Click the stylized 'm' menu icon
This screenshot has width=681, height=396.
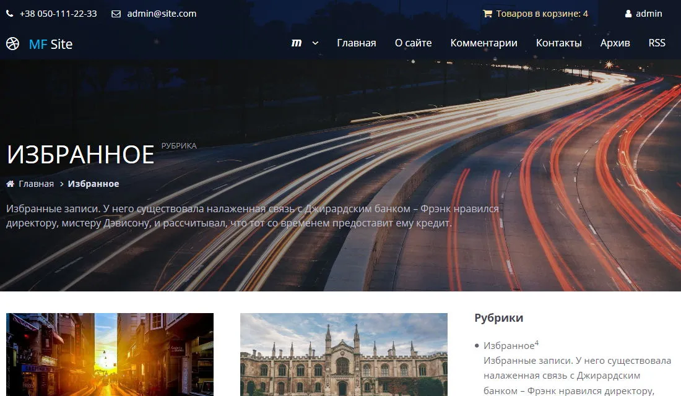(297, 43)
